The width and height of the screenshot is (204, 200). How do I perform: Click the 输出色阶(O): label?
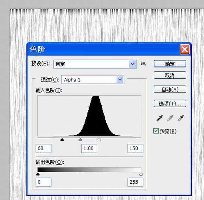[50, 162]
